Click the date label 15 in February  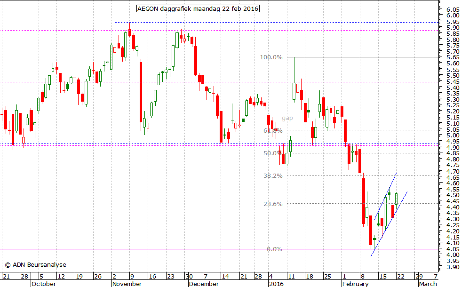pos(382,277)
